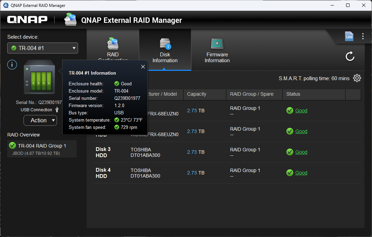Click the RAID Group / Spare column header
Screen dimensions: 372x237
click(x=251, y=94)
